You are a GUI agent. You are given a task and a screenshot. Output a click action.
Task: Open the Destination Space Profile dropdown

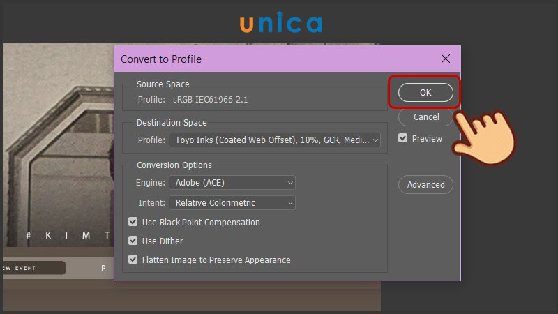(x=274, y=140)
